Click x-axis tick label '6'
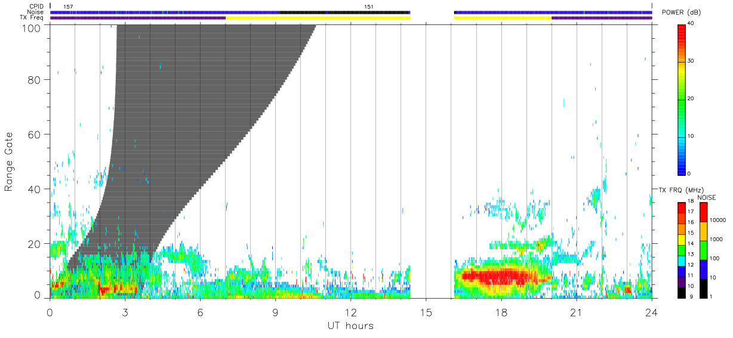733x338 pixels. [200, 312]
